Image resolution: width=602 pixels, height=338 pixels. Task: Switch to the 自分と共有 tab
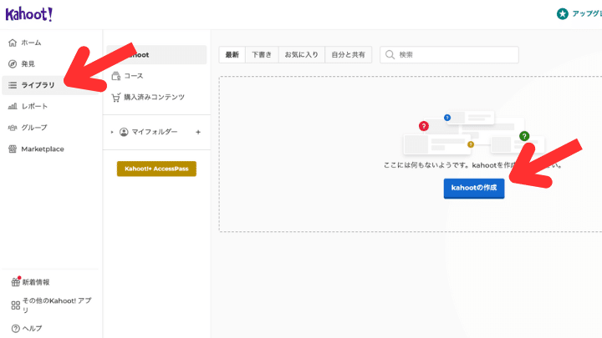[x=348, y=55]
